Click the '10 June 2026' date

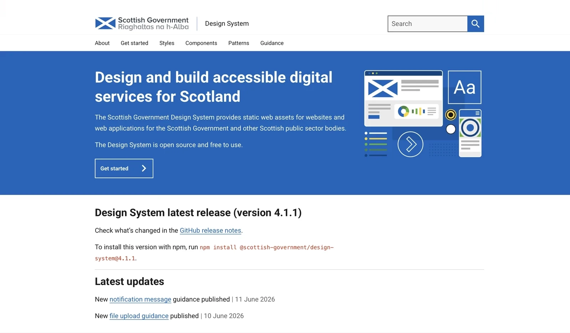[x=224, y=316]
